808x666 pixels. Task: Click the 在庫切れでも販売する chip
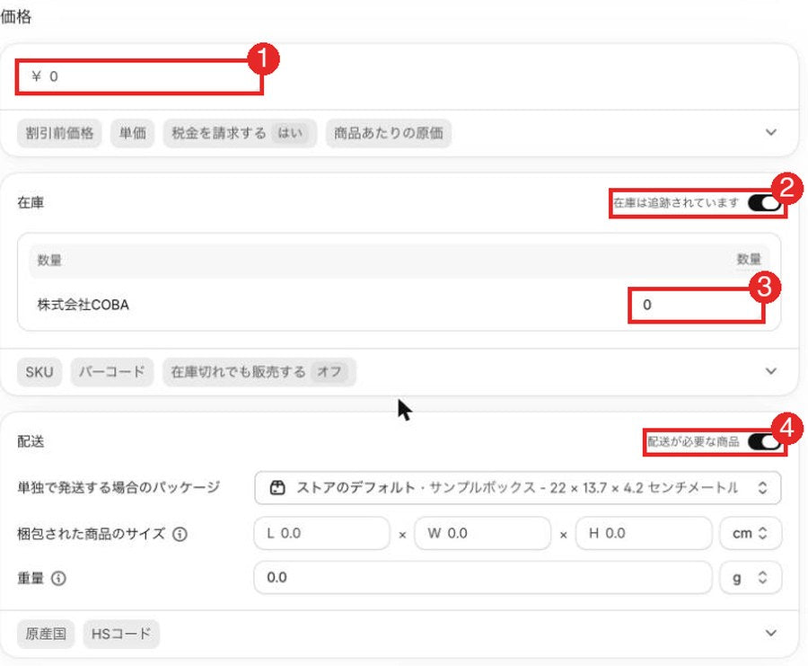(259, 372)
